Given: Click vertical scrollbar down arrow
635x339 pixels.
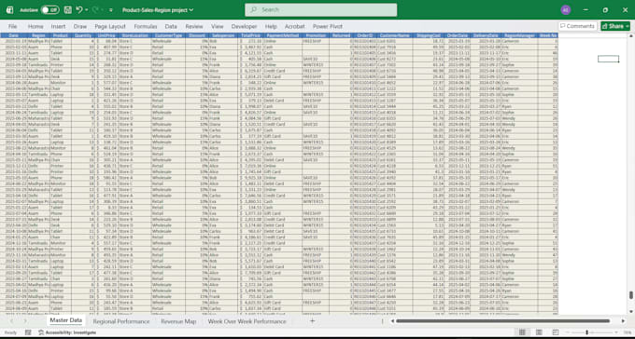Looking at the screenshot, I should pos(631,311).
